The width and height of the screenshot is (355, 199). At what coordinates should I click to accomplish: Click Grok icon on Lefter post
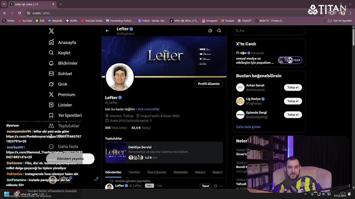click(x=215, y=186)
